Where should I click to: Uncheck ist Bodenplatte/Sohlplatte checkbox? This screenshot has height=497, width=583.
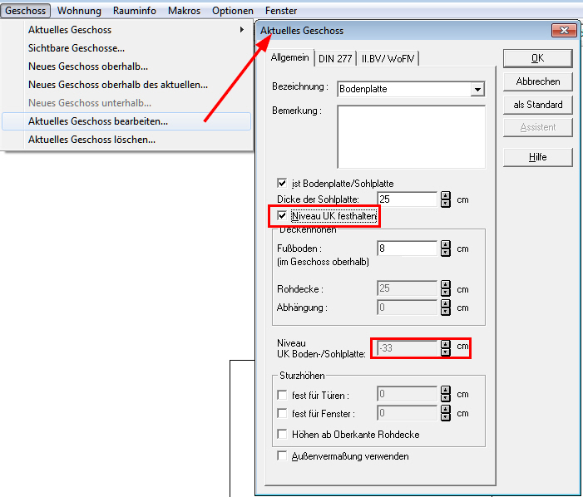point(282,183)
